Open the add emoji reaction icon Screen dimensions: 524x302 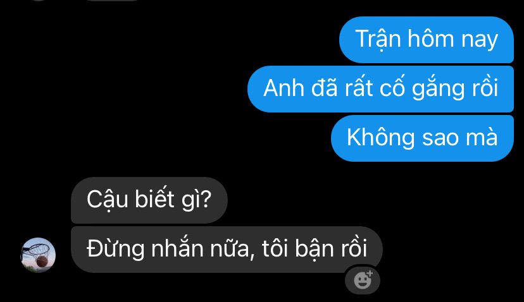point(363,280)
